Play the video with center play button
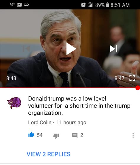 coord(71,49)
